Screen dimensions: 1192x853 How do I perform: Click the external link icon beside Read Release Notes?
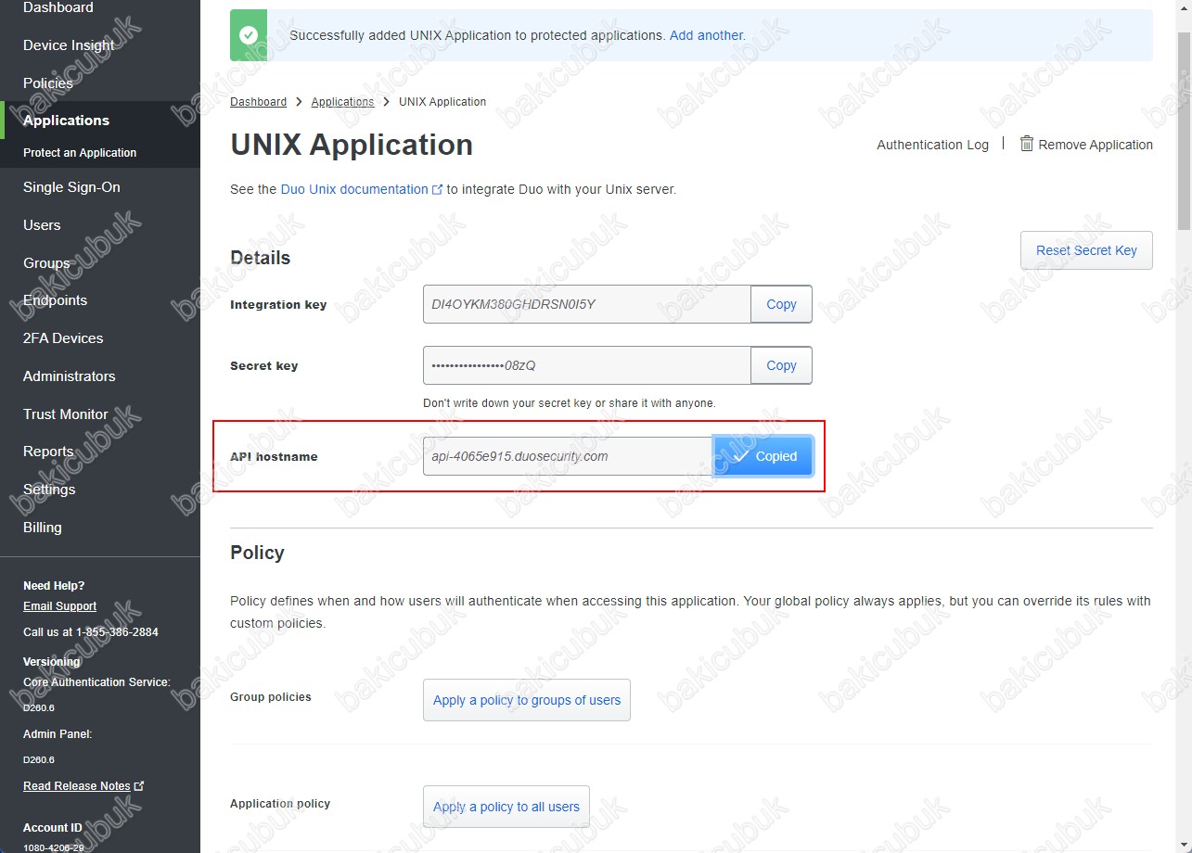[x=139, y=785]
